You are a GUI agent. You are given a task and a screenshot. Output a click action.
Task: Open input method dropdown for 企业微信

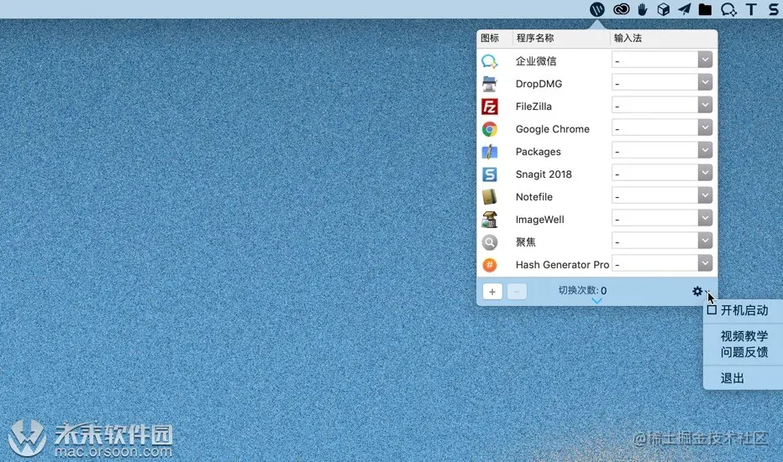coord(705,60)
